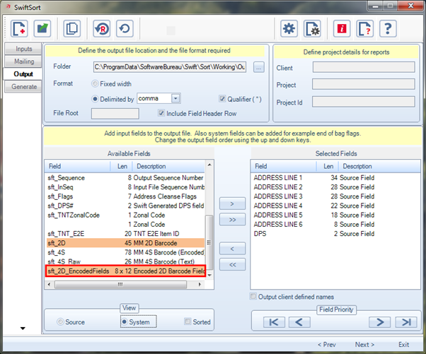This screenshot has height=354, width=426.
Task: Open document settings page-with-gear icon
Action: click(312, 28)
